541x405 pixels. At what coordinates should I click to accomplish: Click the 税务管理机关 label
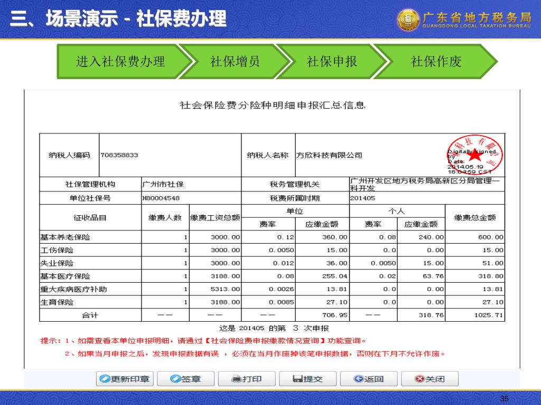295,185
